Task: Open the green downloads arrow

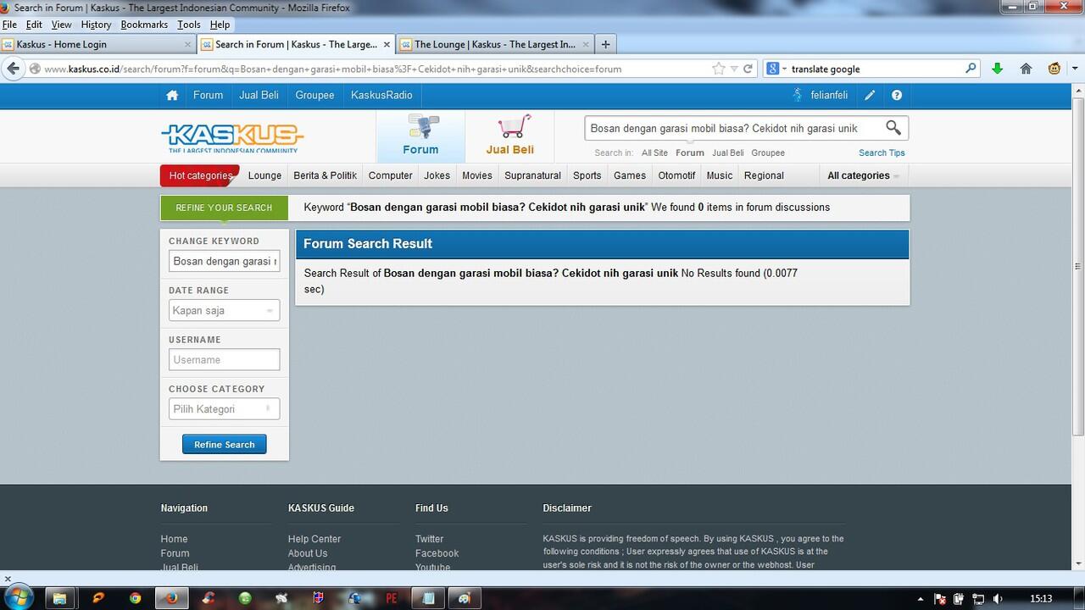Action: point(997,69)
